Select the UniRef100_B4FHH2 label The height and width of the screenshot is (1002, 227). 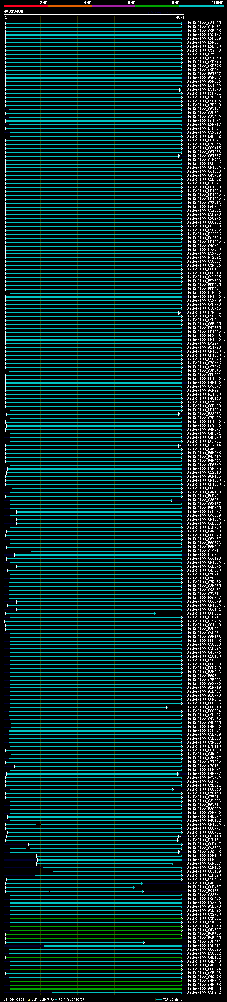[x=204, y=136]
